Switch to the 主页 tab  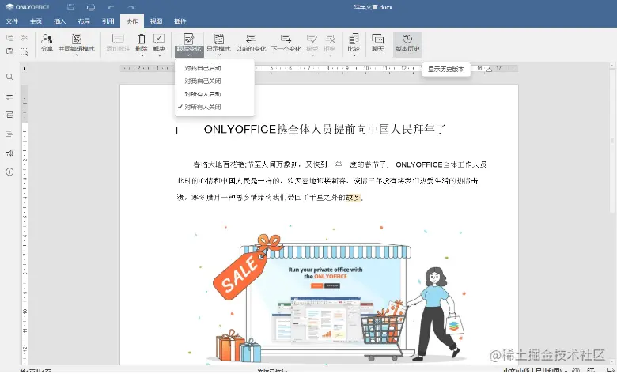pyautogui.click(x=36, y=21)
